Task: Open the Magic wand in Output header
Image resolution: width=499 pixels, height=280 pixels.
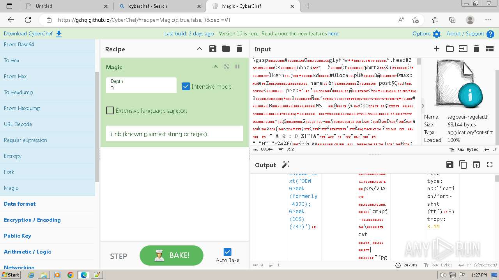Action: (286, 165)
